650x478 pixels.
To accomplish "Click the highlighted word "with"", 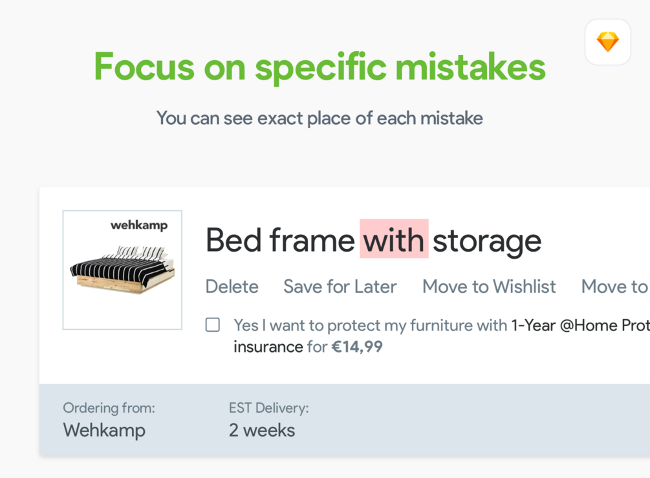I will pyautogui.click(x=393, y=240).
